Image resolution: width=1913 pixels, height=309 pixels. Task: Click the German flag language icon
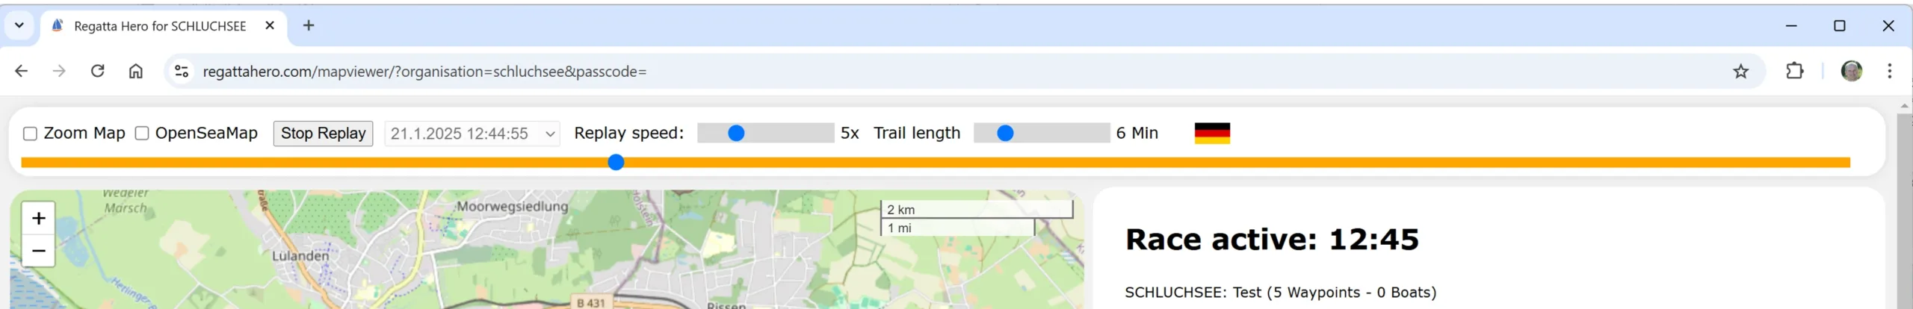coord(1212,133)
